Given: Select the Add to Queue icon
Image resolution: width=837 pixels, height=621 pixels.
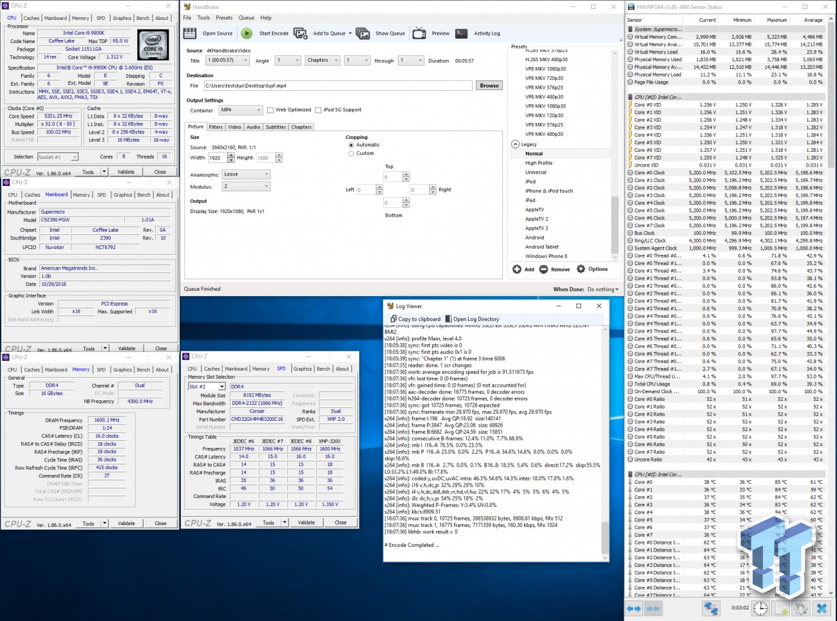Looking at the screenshot, I should 300,33.
